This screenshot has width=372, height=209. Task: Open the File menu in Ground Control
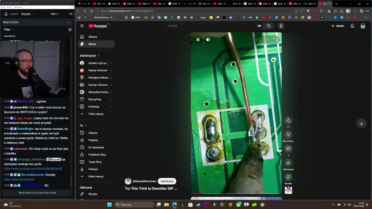(x=3, y=7)
